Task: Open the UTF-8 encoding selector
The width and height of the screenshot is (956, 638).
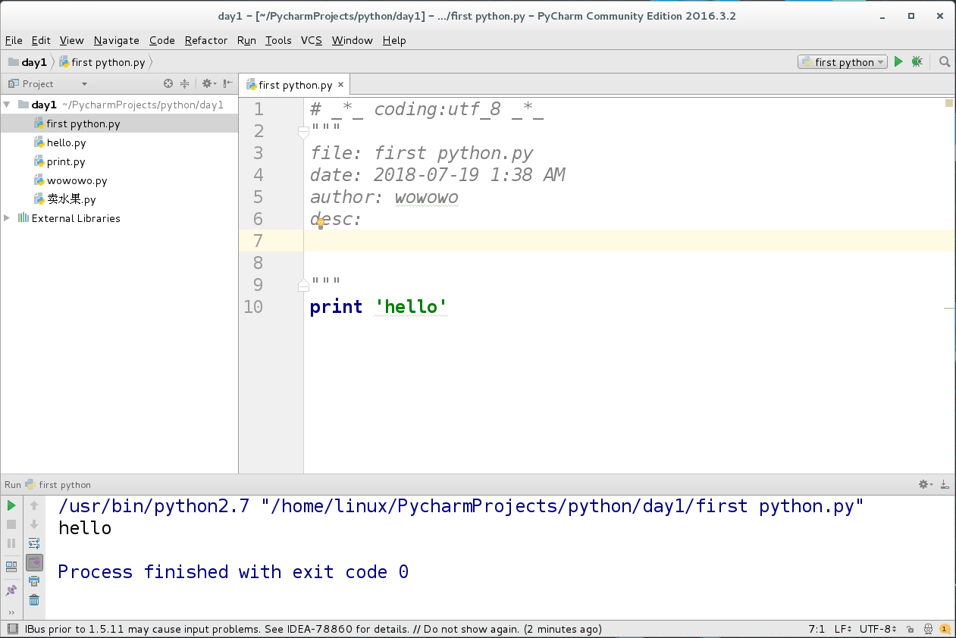Action: tap(879, 629)
